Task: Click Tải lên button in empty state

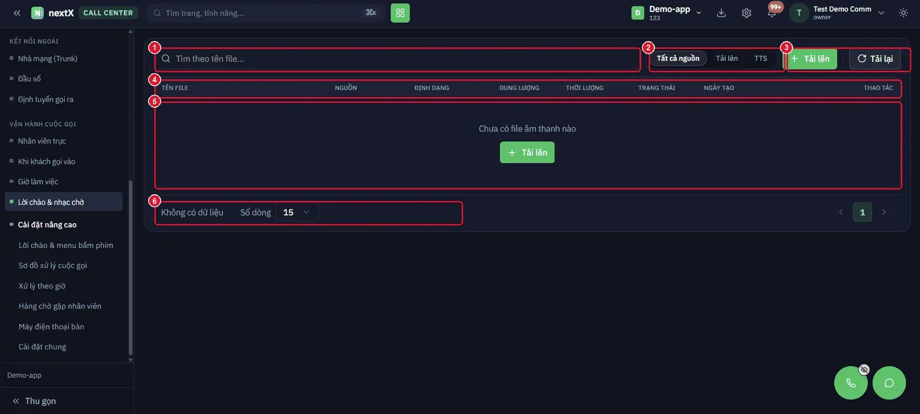Action: click(x=527, y=152)
